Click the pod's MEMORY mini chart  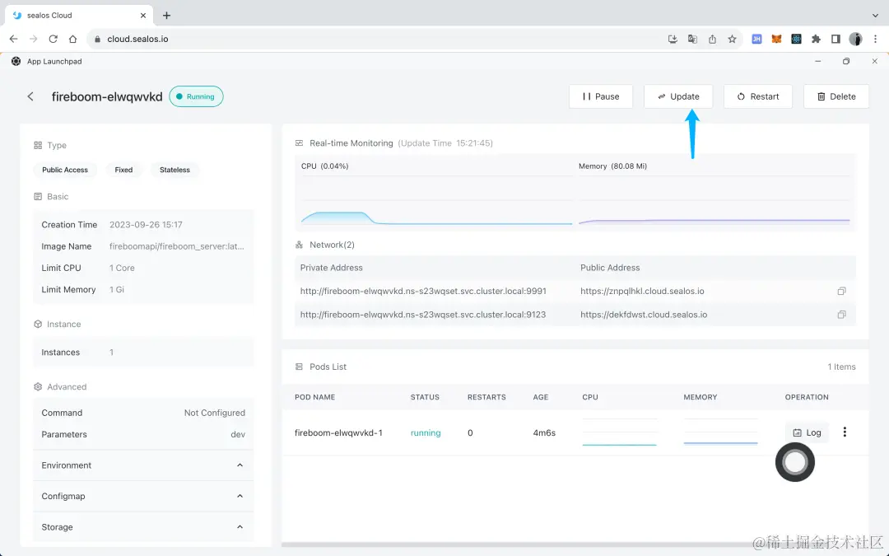pyautogui.click(x=720, y=432)
